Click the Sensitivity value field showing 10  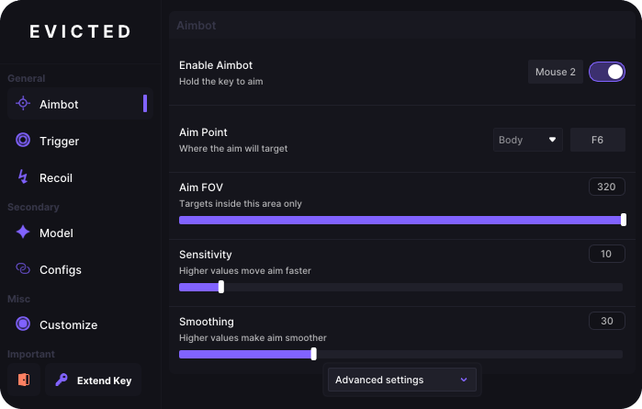click(x=607, y=254)
